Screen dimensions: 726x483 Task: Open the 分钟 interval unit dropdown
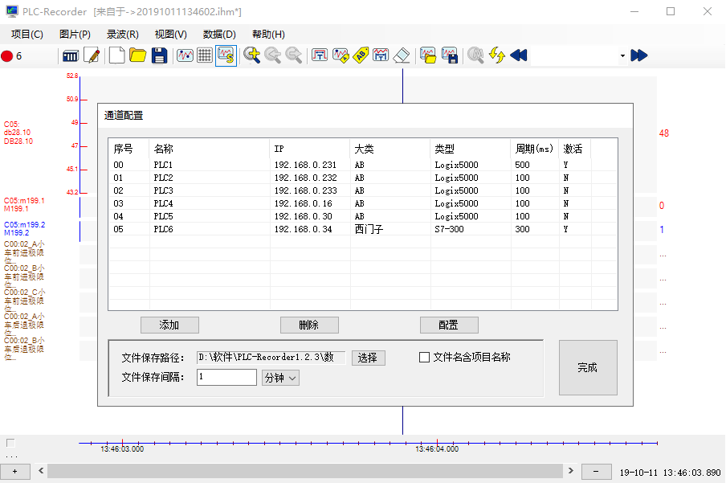pyautogui.click(x=280, y=378)
